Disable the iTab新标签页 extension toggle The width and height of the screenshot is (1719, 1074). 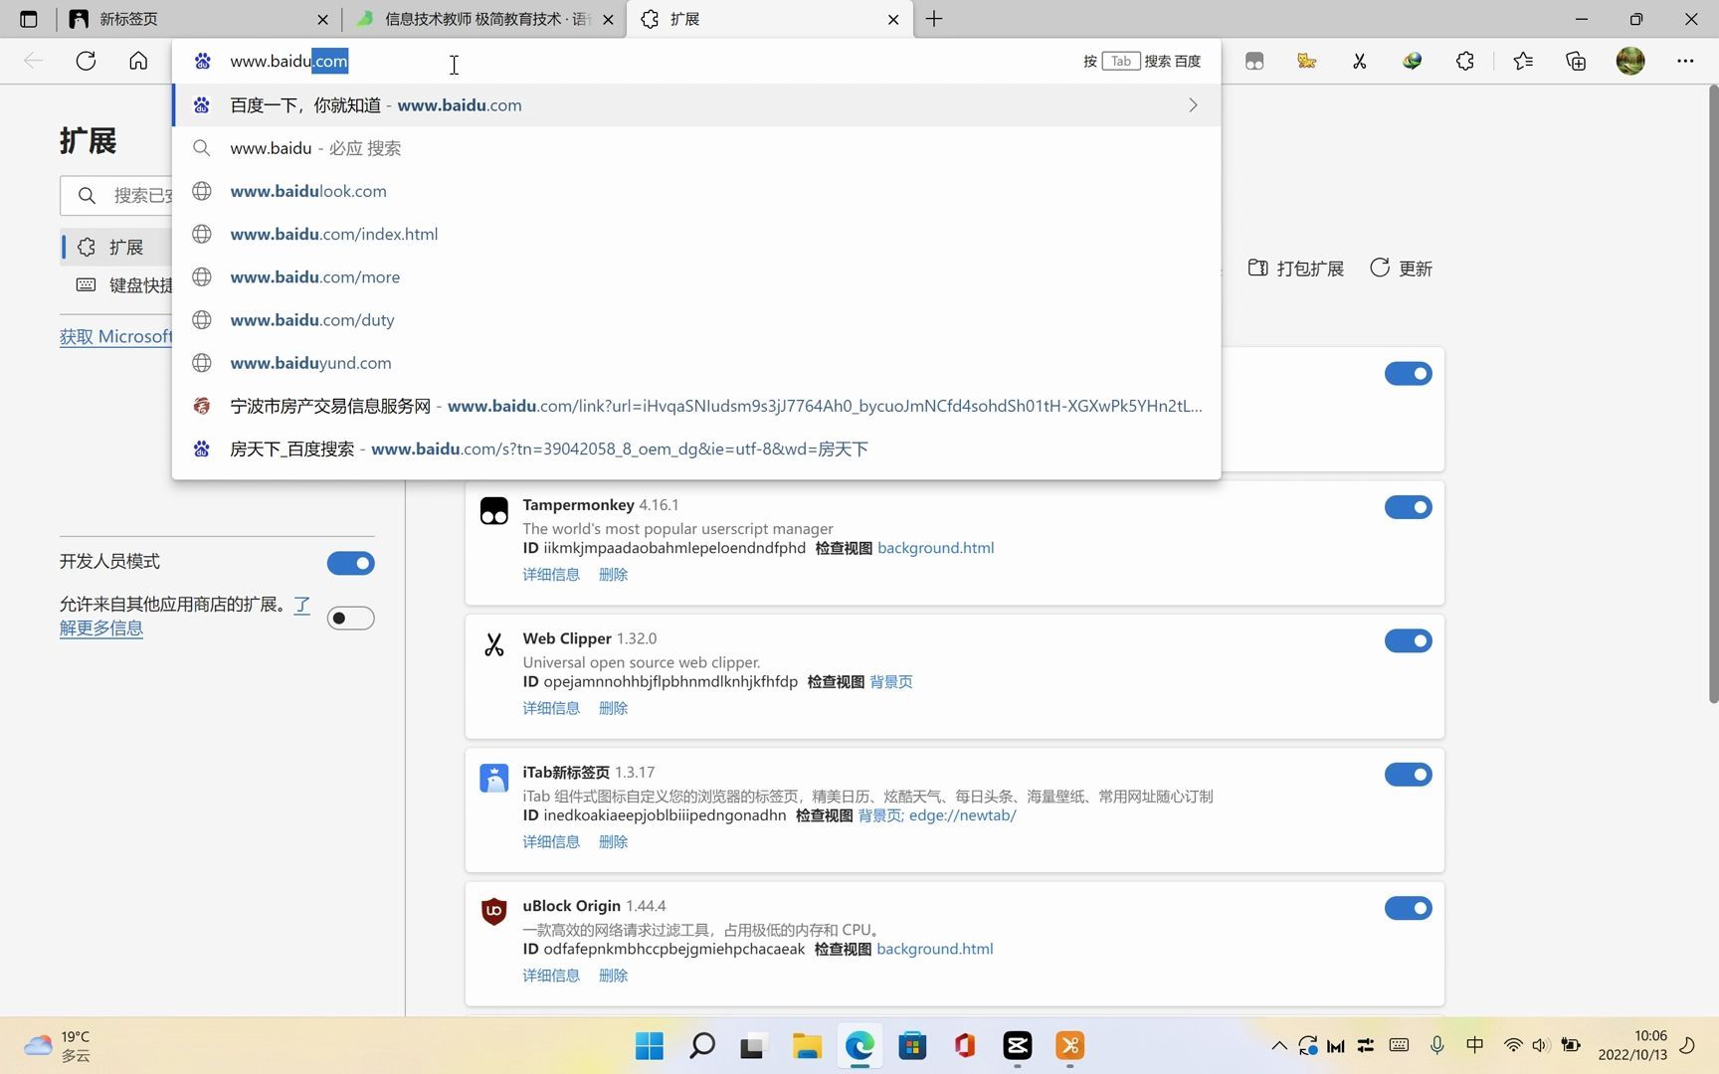[1408, 775]
